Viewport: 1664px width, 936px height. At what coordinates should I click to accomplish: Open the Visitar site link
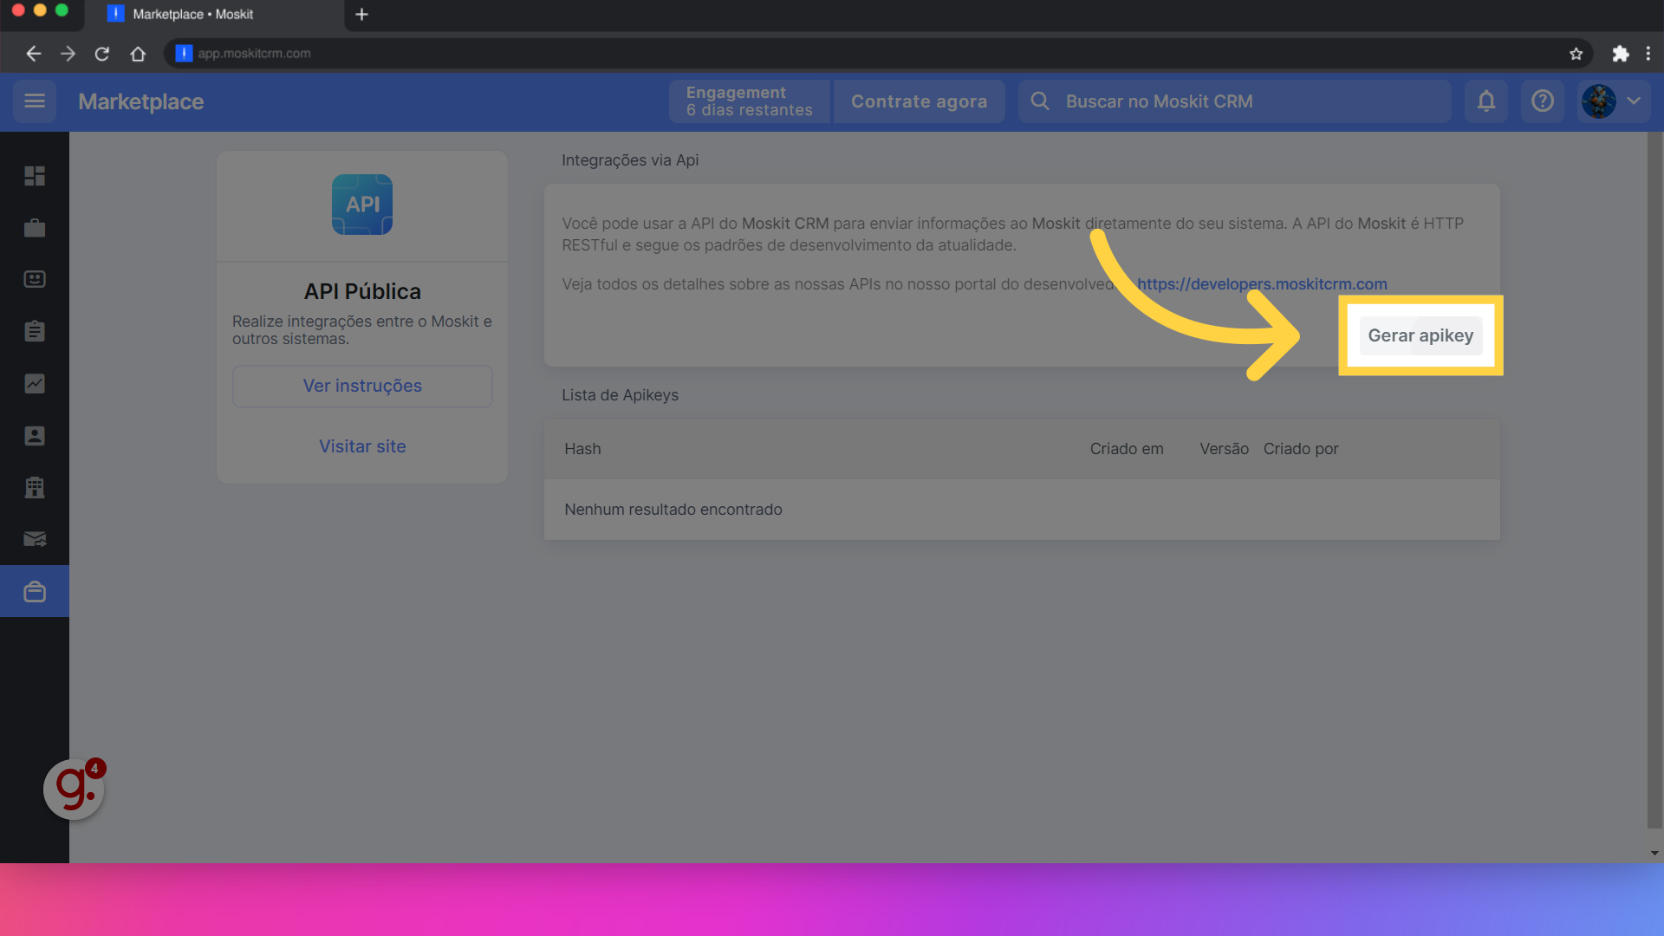[x=362, y=446]
